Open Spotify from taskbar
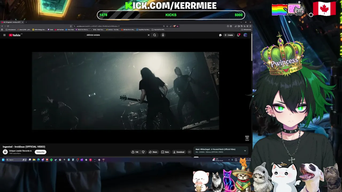The height and width of the screenshot is (192, 342). [51, 160]
